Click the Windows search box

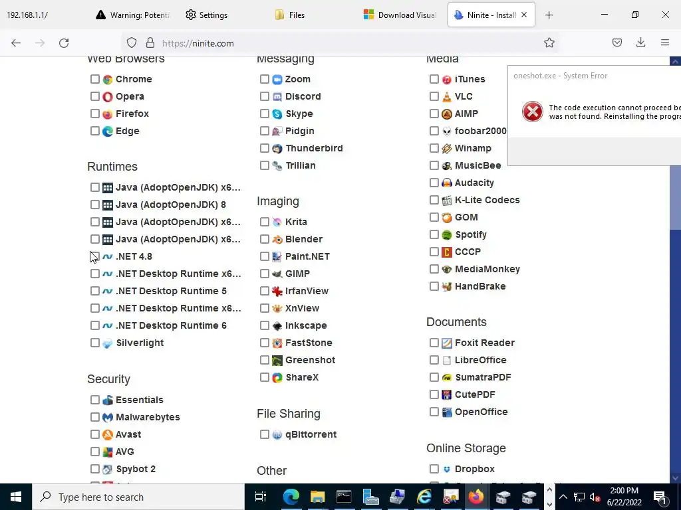(x=138, y=497)
